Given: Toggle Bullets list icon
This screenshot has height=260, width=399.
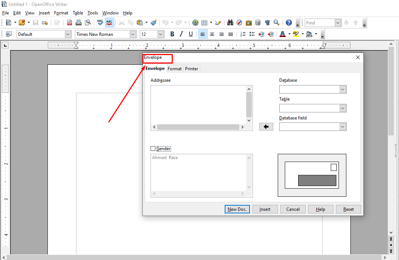Looking at the screenshot, I should coord(252,34).
